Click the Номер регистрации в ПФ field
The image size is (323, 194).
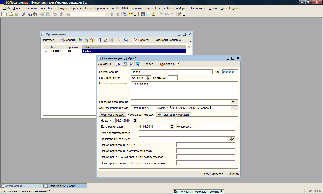coord(206,145)
